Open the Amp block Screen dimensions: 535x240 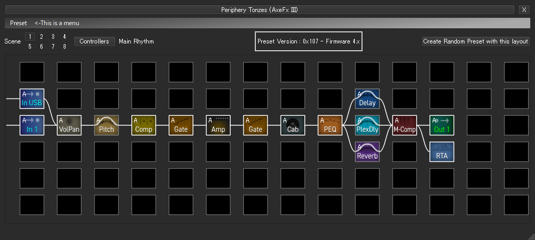tap(218, 125)
